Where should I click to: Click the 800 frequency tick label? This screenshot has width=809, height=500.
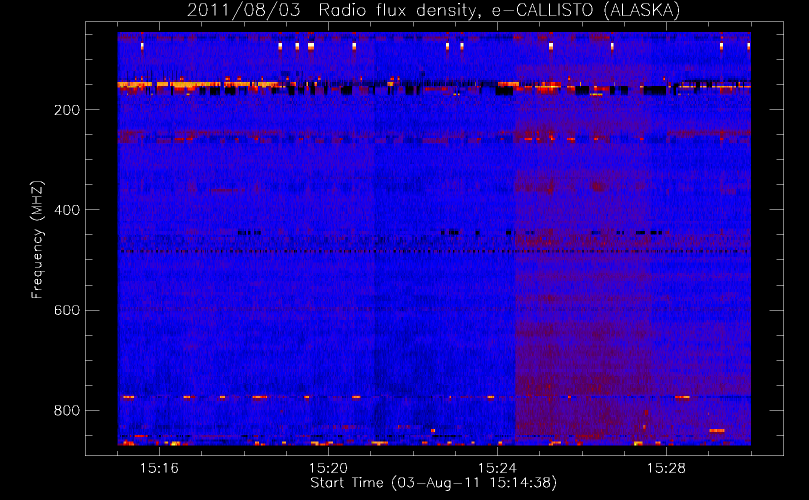pos(67,410)
